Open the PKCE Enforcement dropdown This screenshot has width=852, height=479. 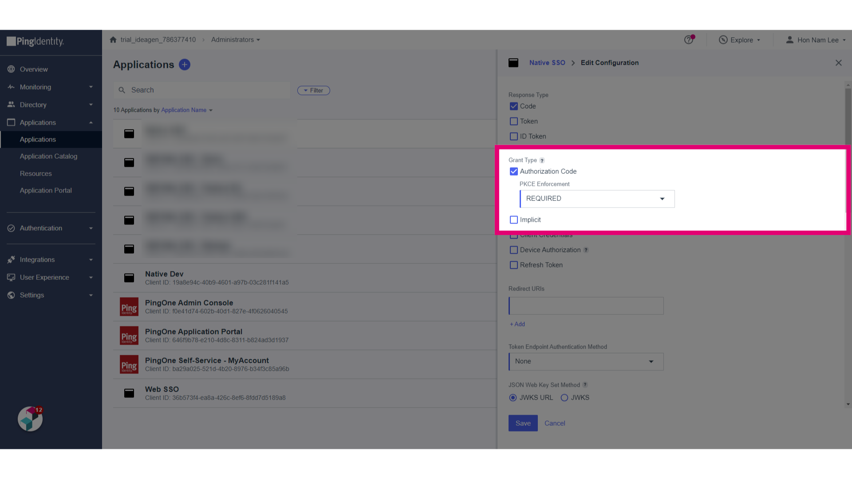click(597, 199)
